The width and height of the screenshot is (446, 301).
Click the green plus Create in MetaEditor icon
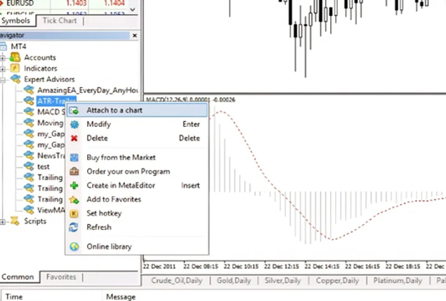[74, 186]
